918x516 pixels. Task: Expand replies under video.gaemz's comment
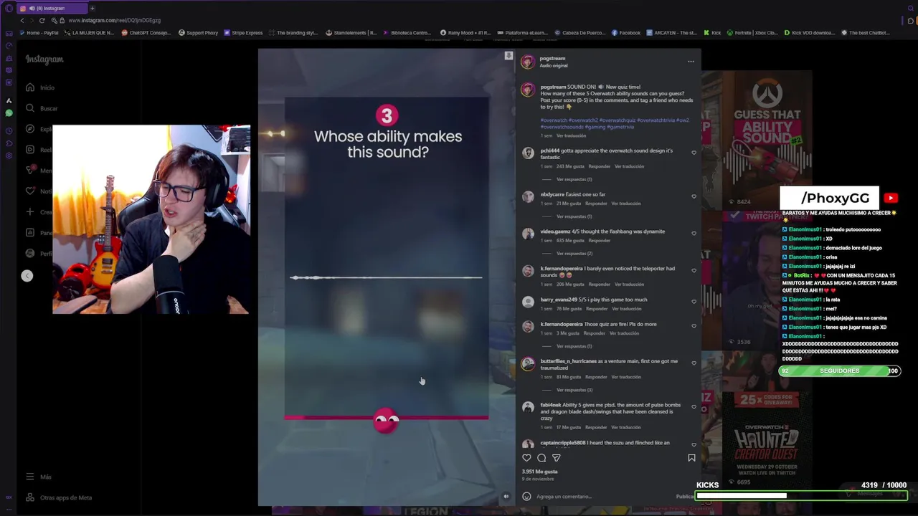coord(574,254)
